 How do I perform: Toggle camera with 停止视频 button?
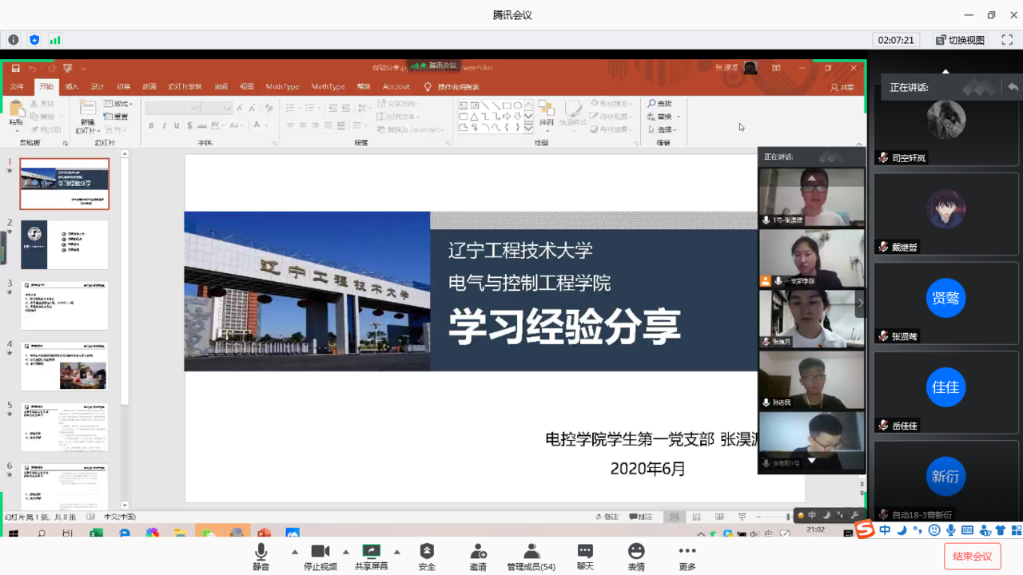pyautogui.click(x=320, y=555)
